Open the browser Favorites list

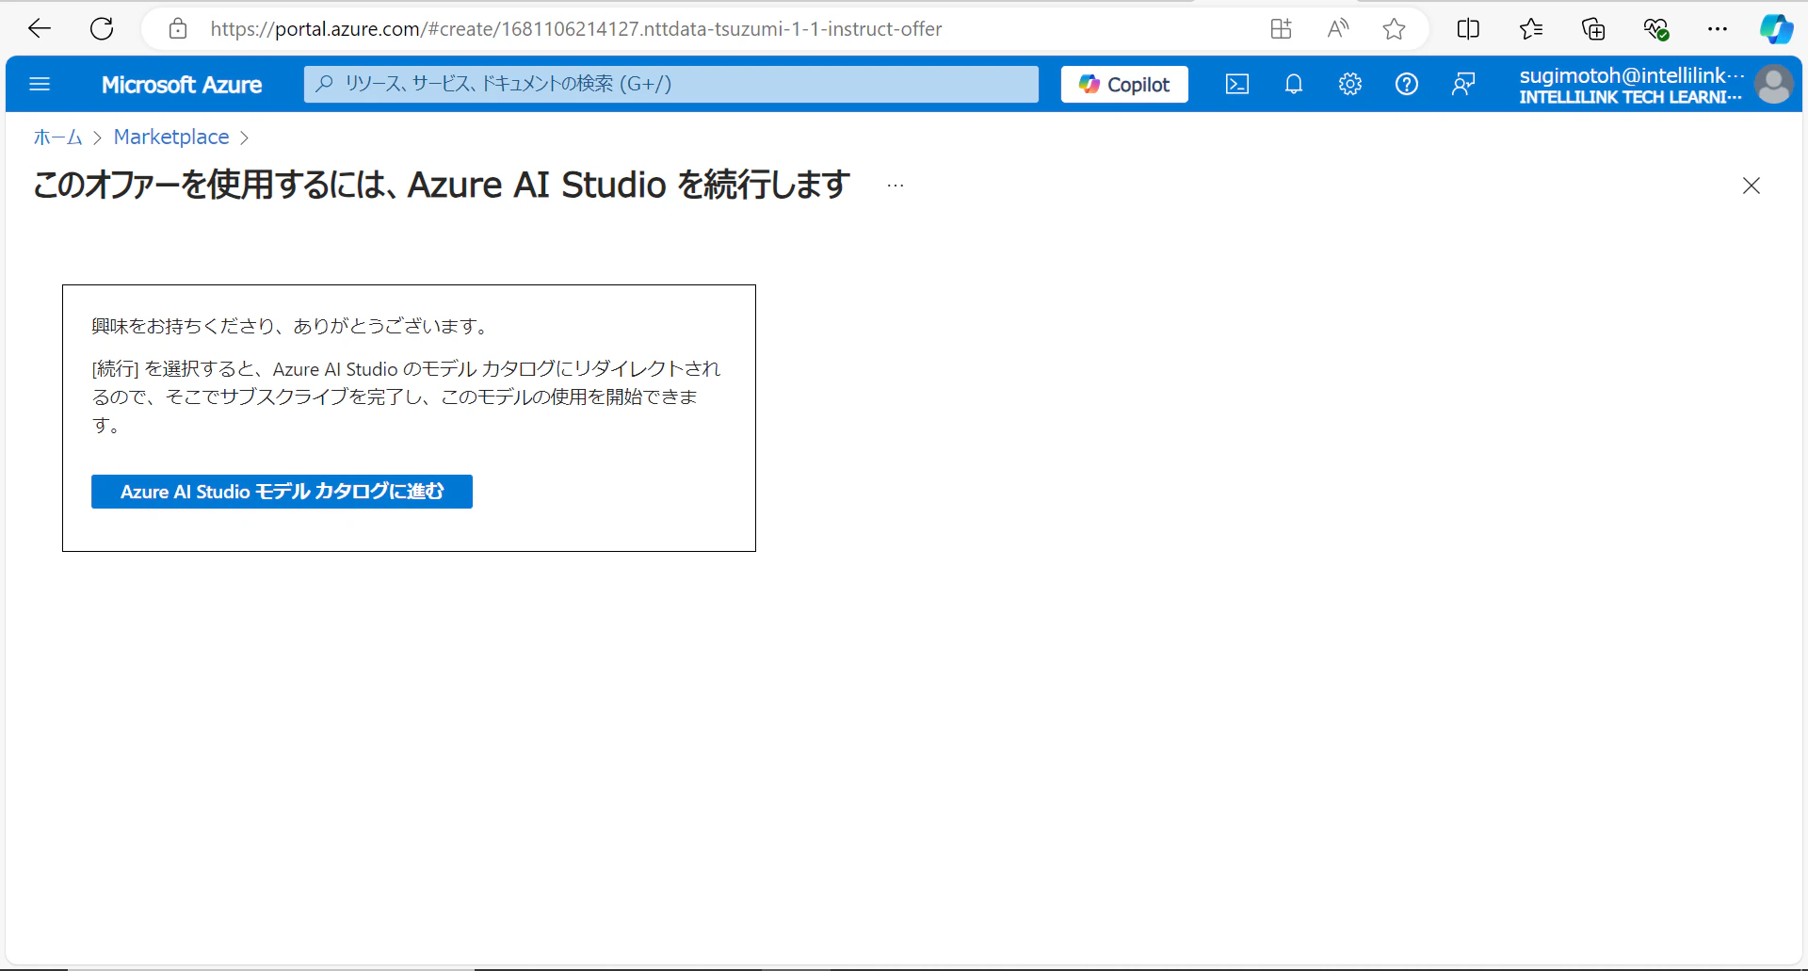[1531, 29]
